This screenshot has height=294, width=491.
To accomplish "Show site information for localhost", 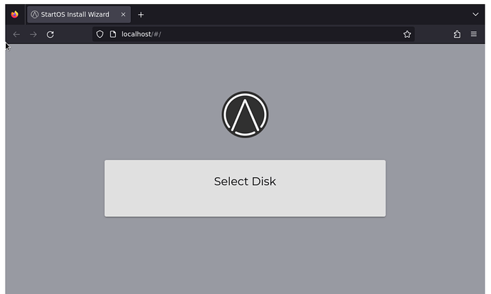I will tap(112, 34).
